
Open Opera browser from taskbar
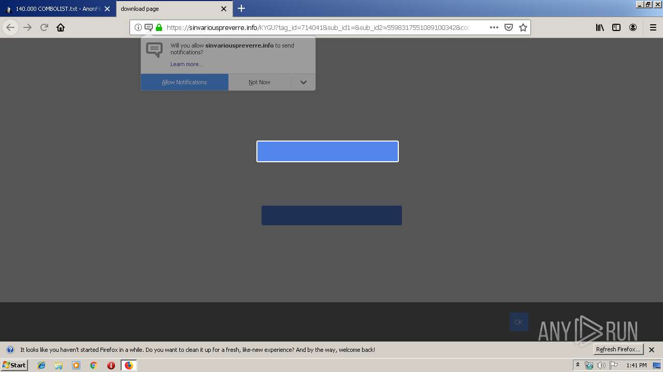point(111,365)
